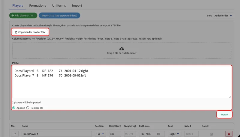Click the Note 2 edit icon
Screen dimensions: 240x137
(x=212, y=134)
